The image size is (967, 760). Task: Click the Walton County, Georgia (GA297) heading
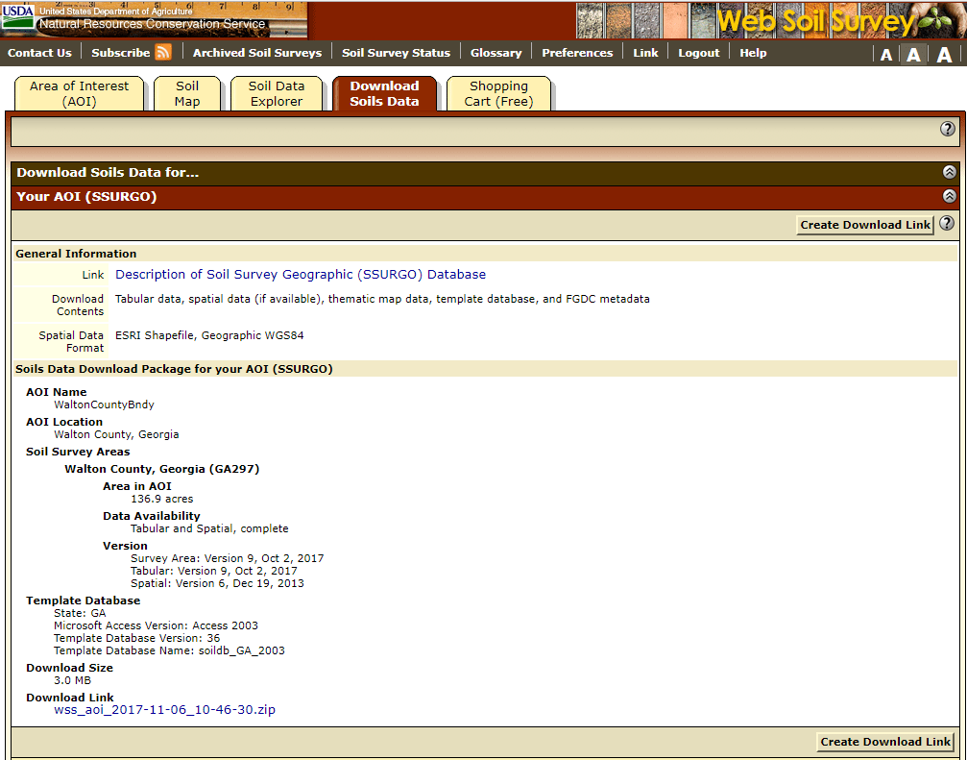(x=161, y=469)
